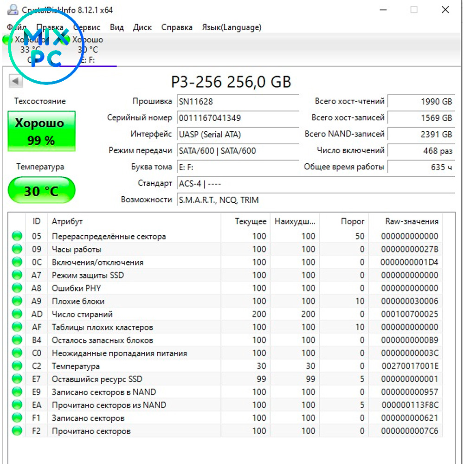Viewport: 464px width, 464px height.
Task: Click the Число включений value 468 раз
Action: point(421,151)
